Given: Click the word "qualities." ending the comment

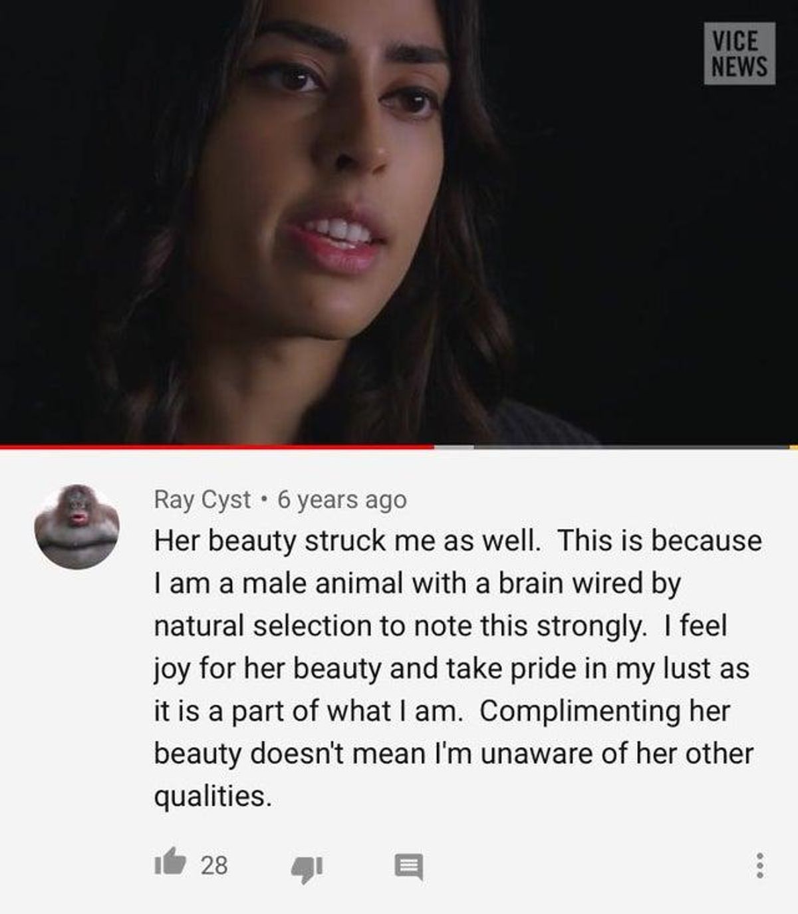Looking at the screenshot, I should coord(213,796).
